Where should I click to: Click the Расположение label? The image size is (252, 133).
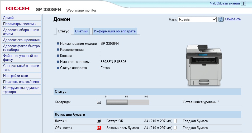click(x=72, y=50)
